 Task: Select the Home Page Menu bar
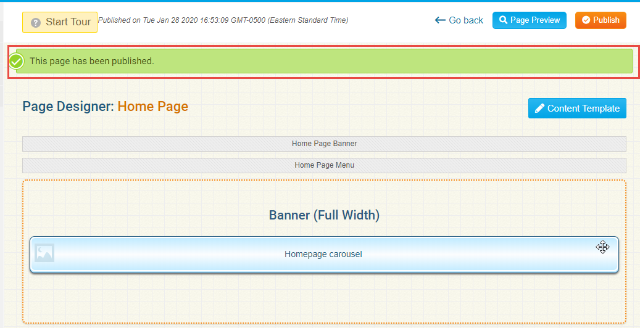tap(324, 165)
